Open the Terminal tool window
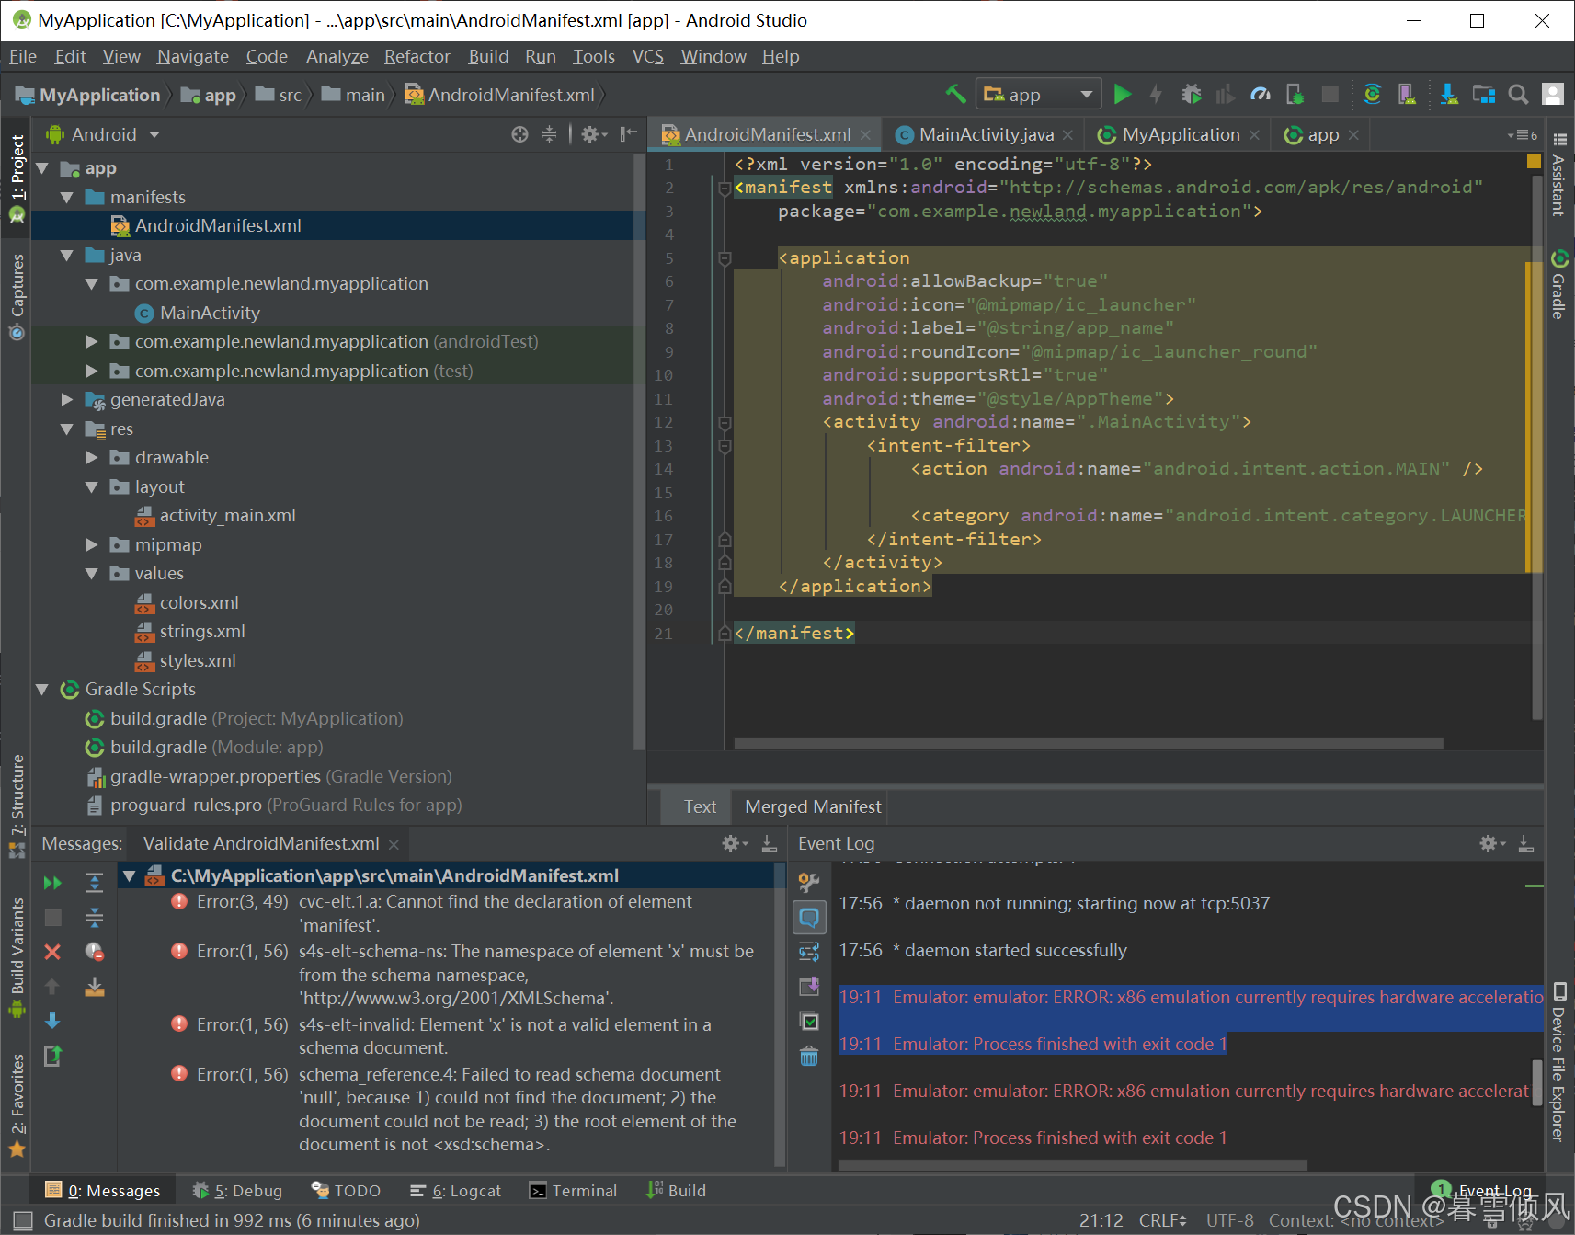Viewport: 1575px width, 1235px height. [573, 1191]
